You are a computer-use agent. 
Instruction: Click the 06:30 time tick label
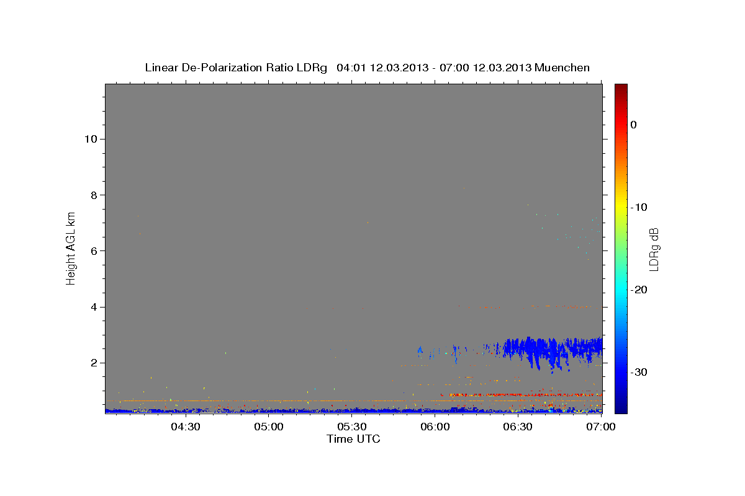pos(517,427)
